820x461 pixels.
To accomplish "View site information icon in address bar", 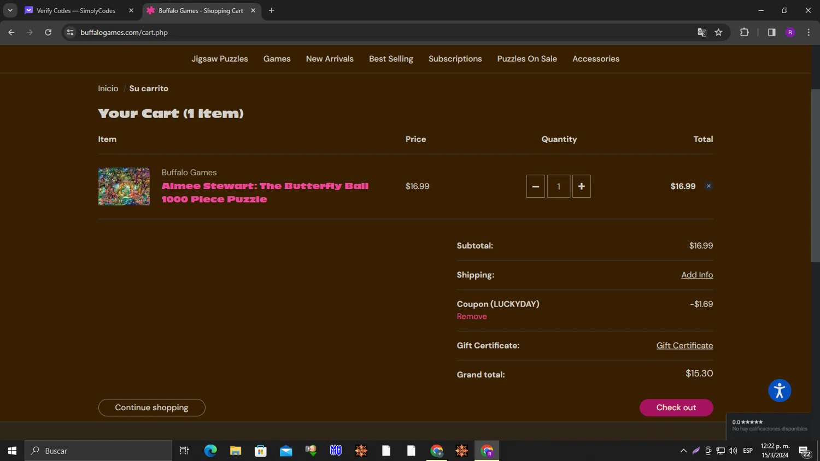I will pos(70,32).
